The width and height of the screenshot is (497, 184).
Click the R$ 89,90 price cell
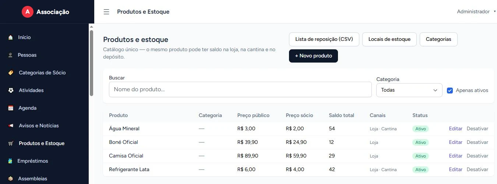(248, 156)
